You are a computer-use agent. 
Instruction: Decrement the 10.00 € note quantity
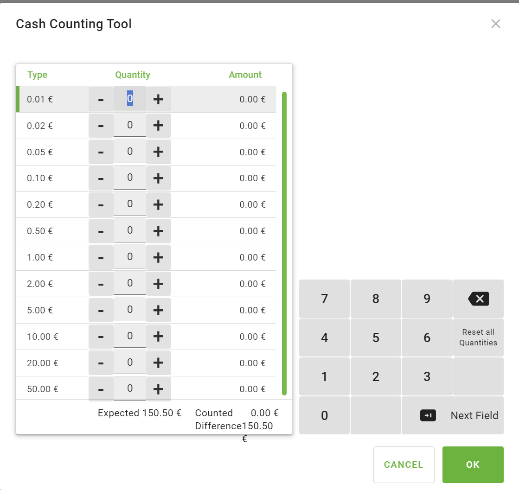(x=101, y=337)
